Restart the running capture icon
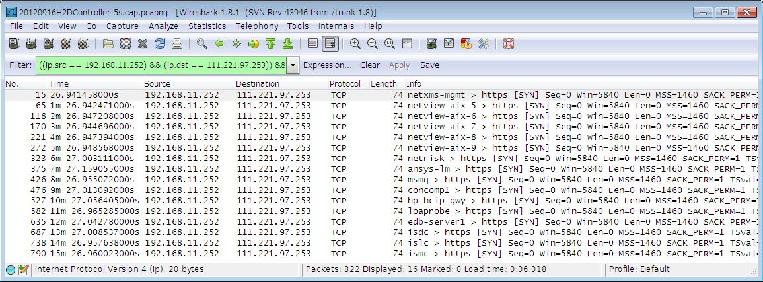The height and width of the screenshot is (282, 763). click(x=83, y=44)
